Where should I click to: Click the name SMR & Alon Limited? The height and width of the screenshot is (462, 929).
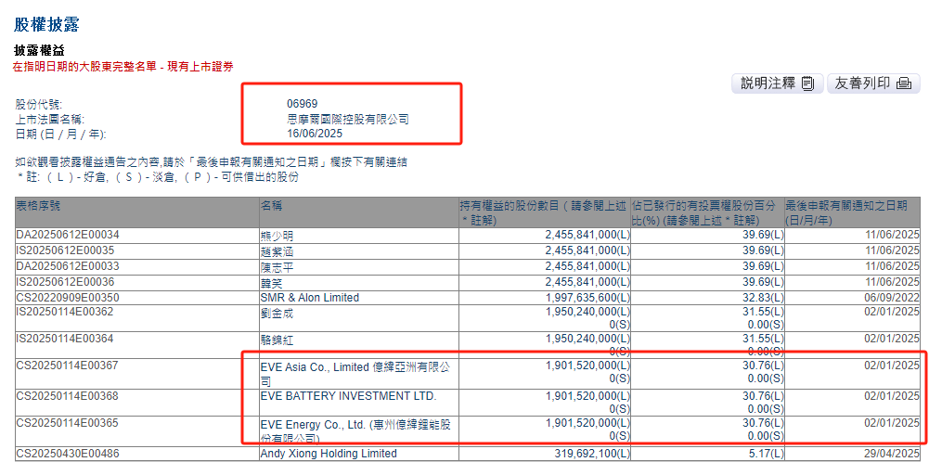point(310,298)
